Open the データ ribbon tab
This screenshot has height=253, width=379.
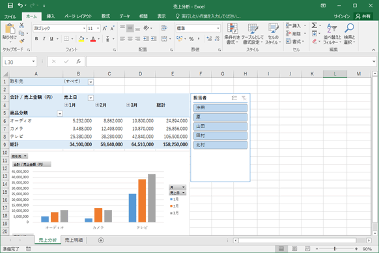124,16
